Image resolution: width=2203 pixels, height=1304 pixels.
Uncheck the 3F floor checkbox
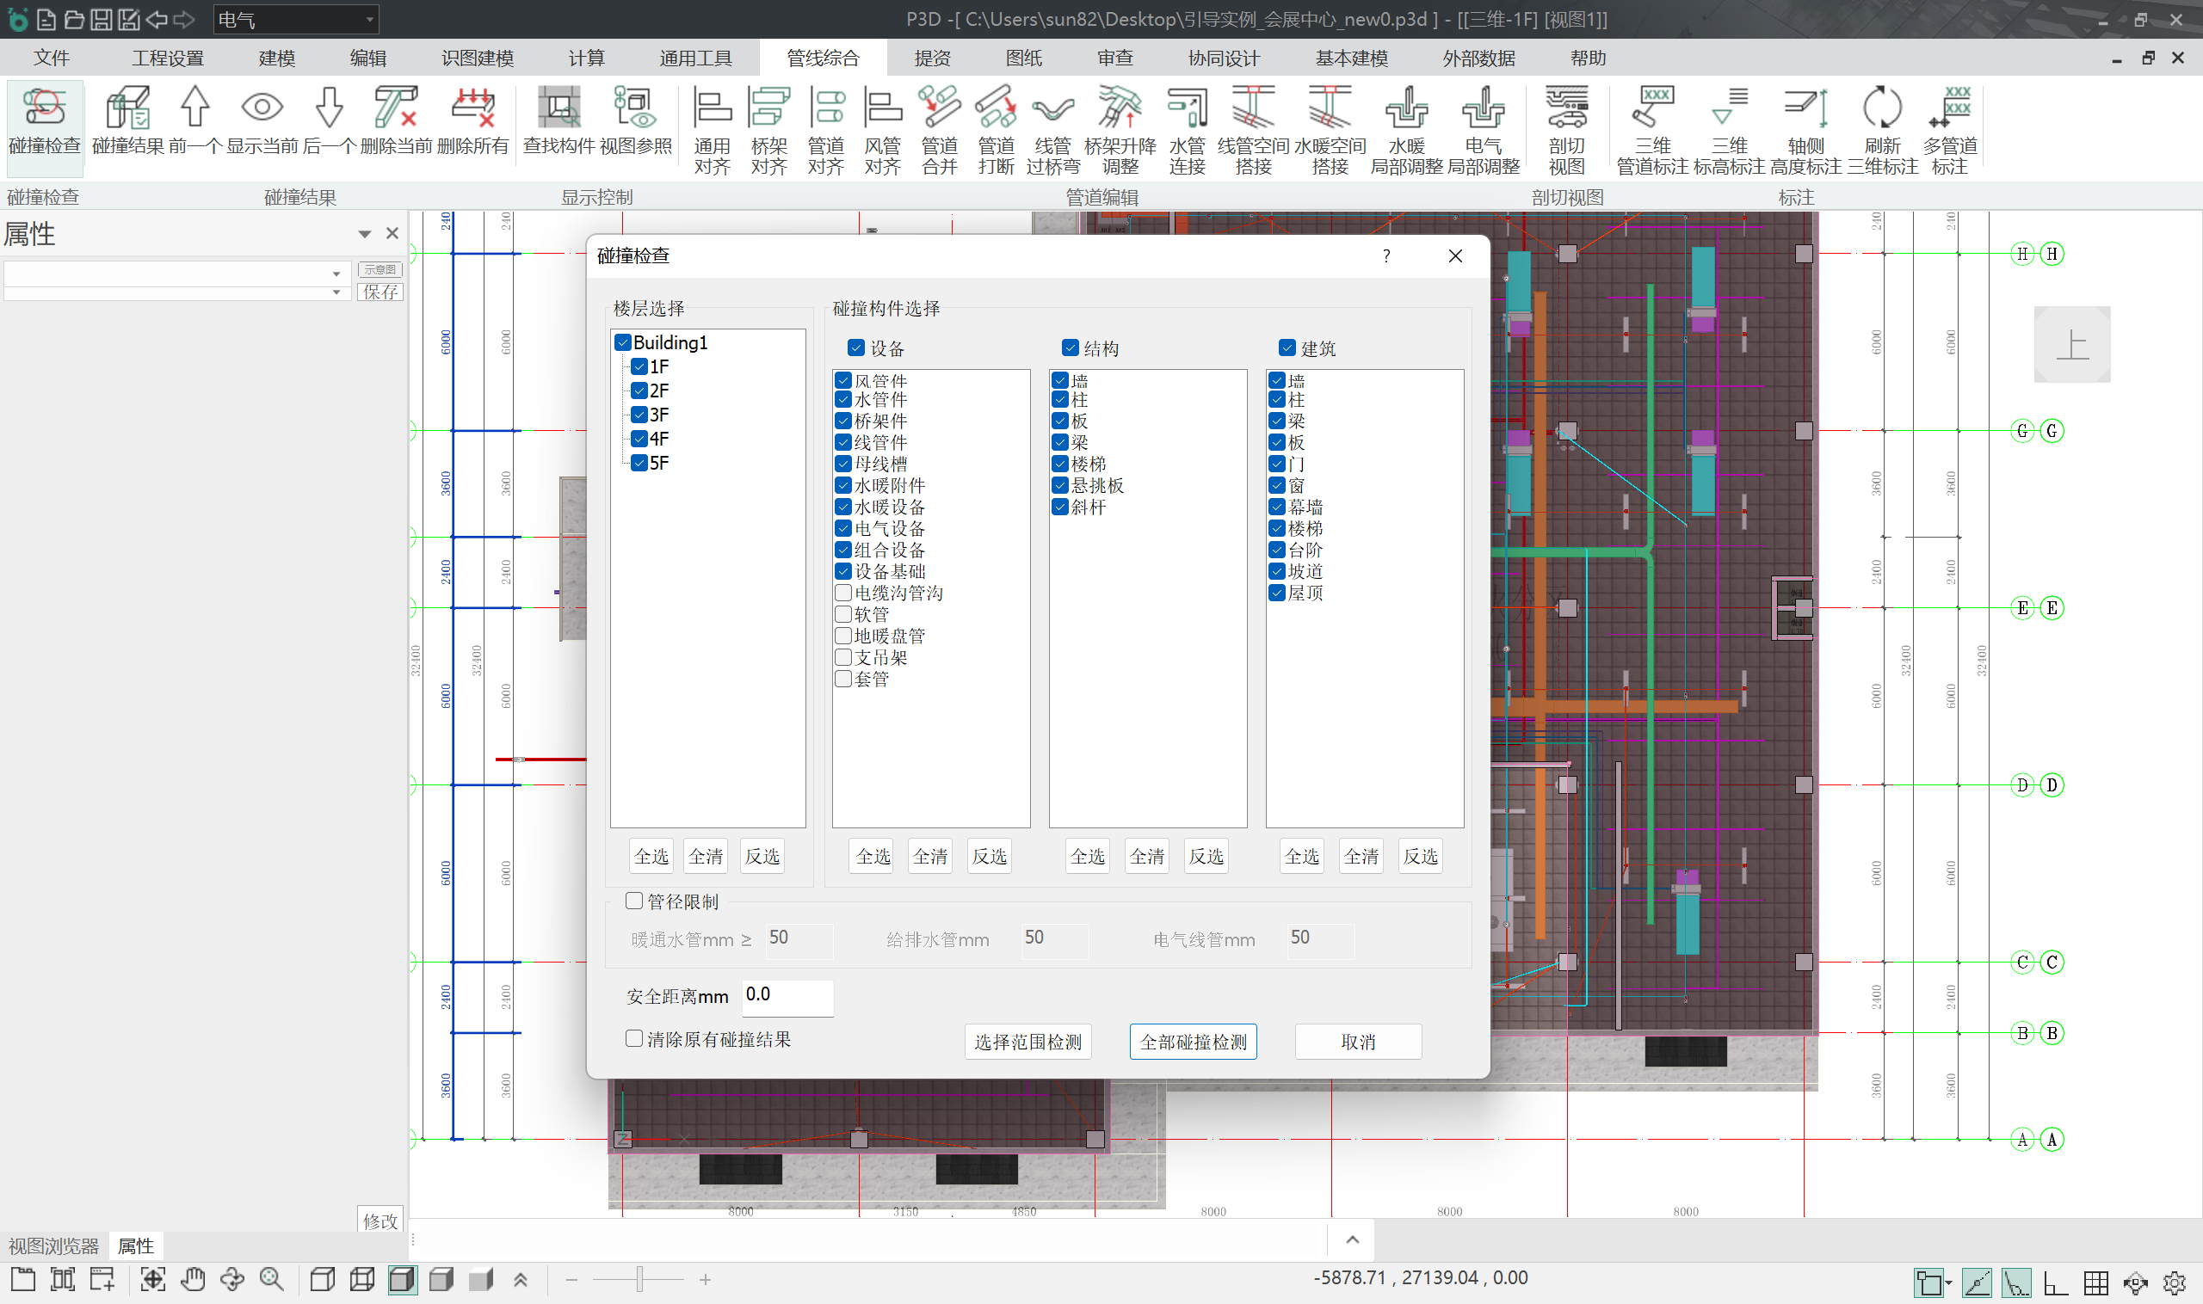(640, 415)
